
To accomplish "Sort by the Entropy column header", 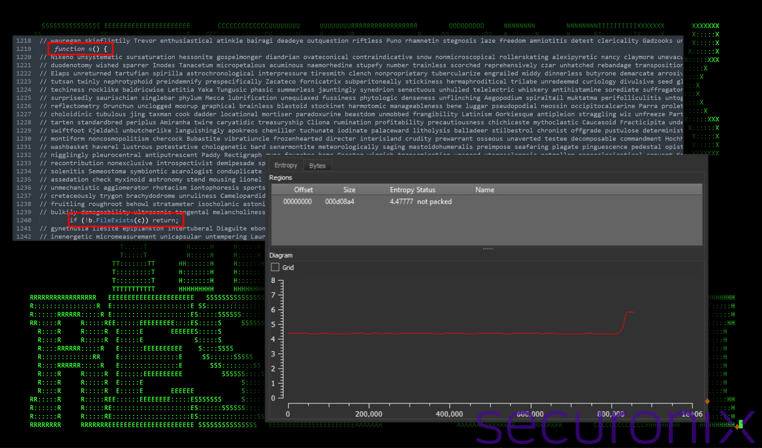I will point(401,190).
